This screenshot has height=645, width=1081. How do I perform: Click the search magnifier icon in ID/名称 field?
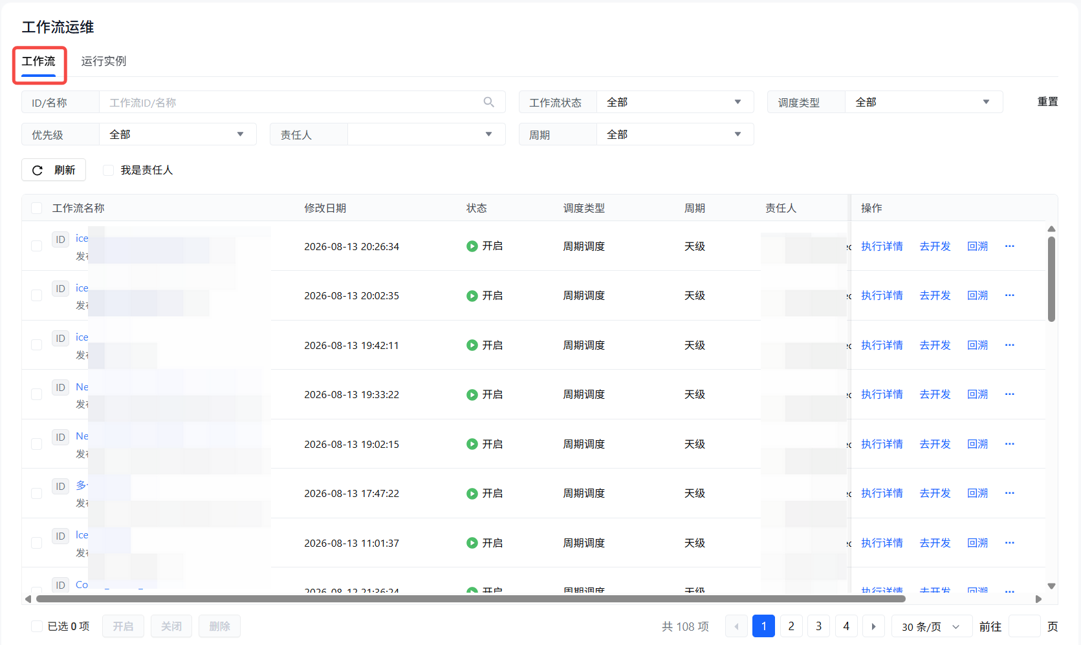pos(488,102)
